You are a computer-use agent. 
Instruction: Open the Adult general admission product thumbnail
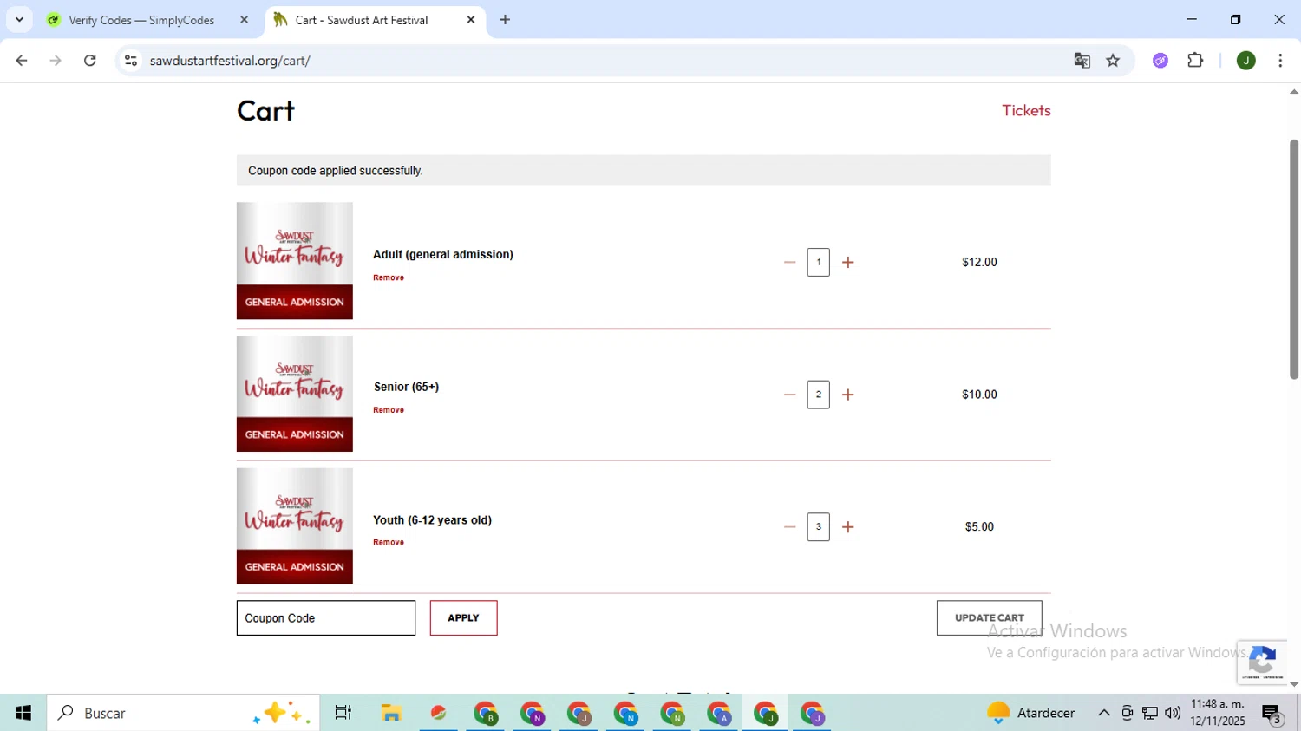(x=295, y=261)
